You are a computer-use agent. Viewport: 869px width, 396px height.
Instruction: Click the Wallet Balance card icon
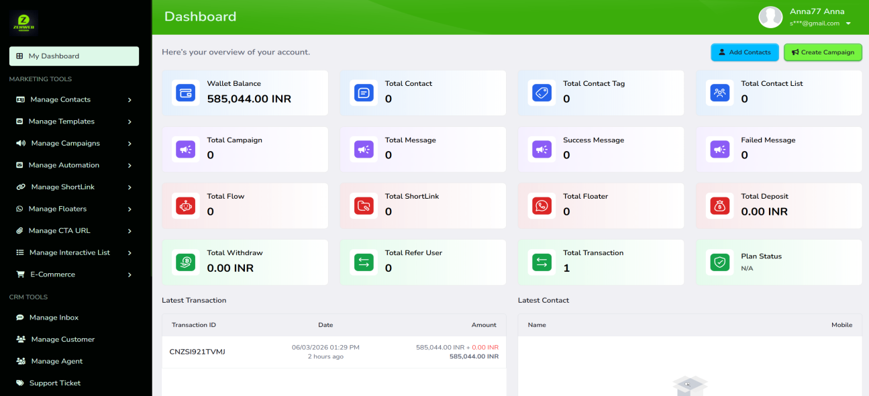coord(185,93)
